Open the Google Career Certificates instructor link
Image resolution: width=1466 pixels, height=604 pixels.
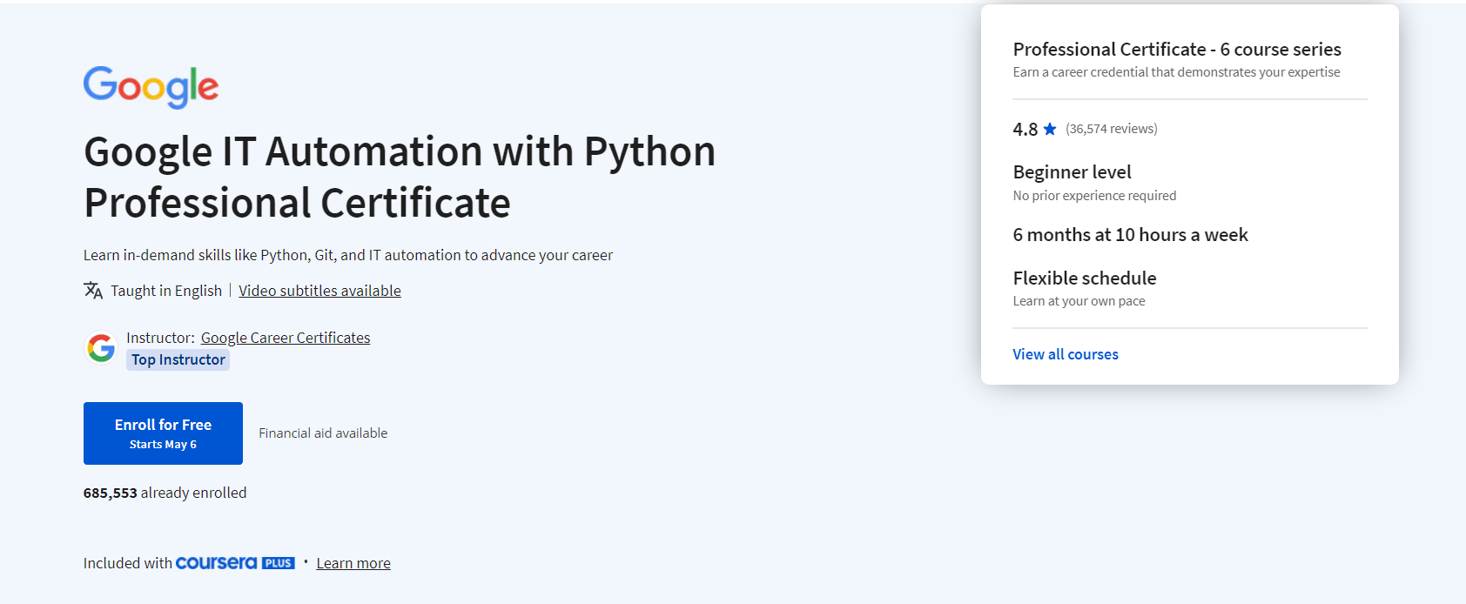(x=286, y=338)
